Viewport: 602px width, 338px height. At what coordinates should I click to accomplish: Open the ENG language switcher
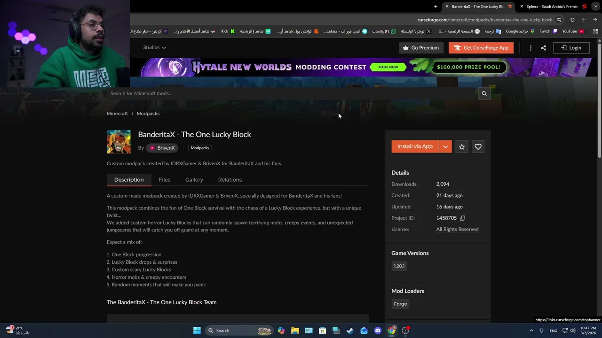(554, 331)
